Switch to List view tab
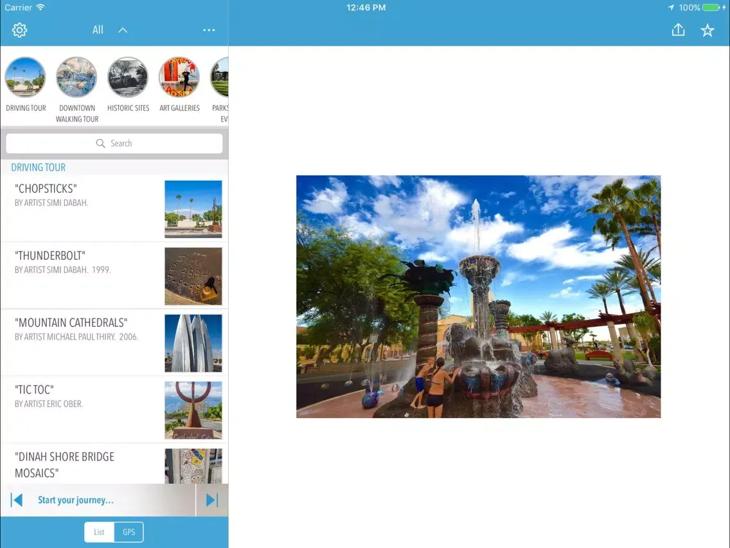Viewport: 730px width, 548px height. pyautogui.click(x=99, y=532)
